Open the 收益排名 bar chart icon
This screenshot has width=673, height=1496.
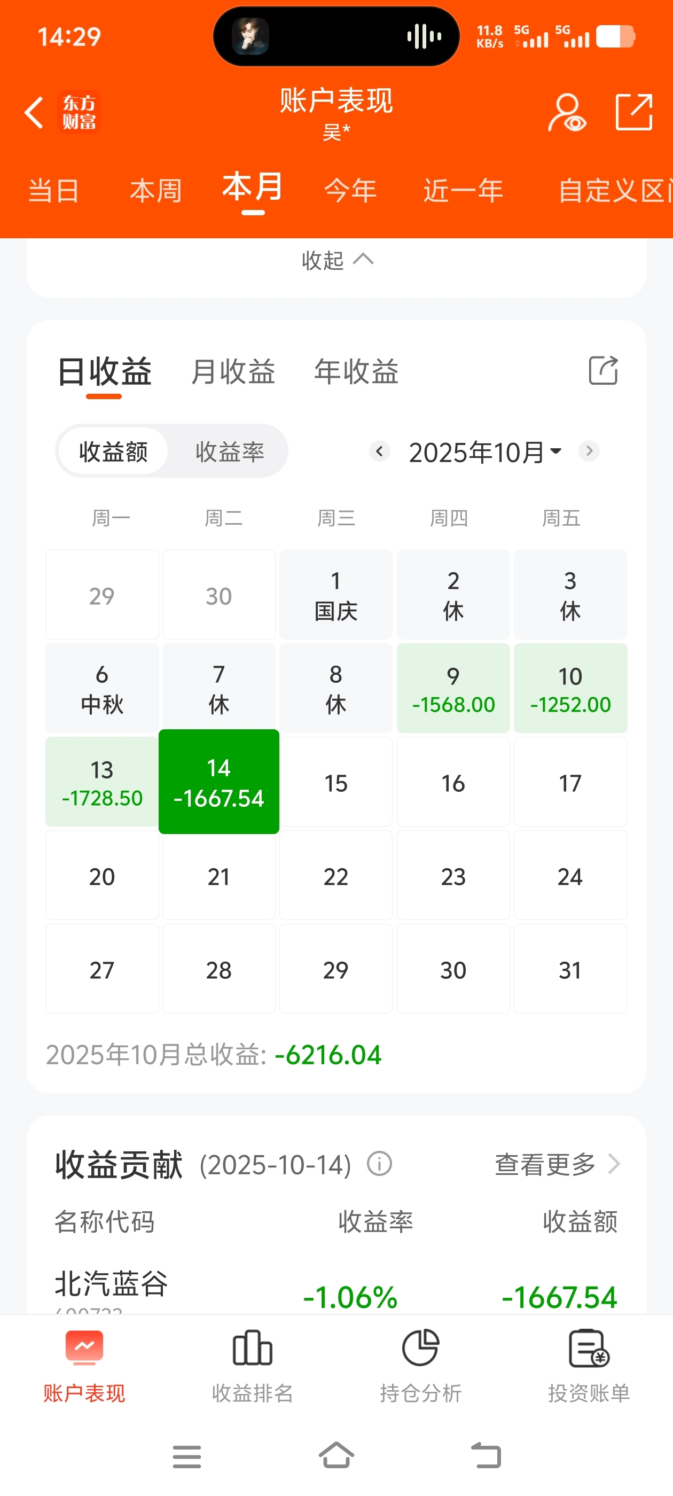click(252, 1349)
